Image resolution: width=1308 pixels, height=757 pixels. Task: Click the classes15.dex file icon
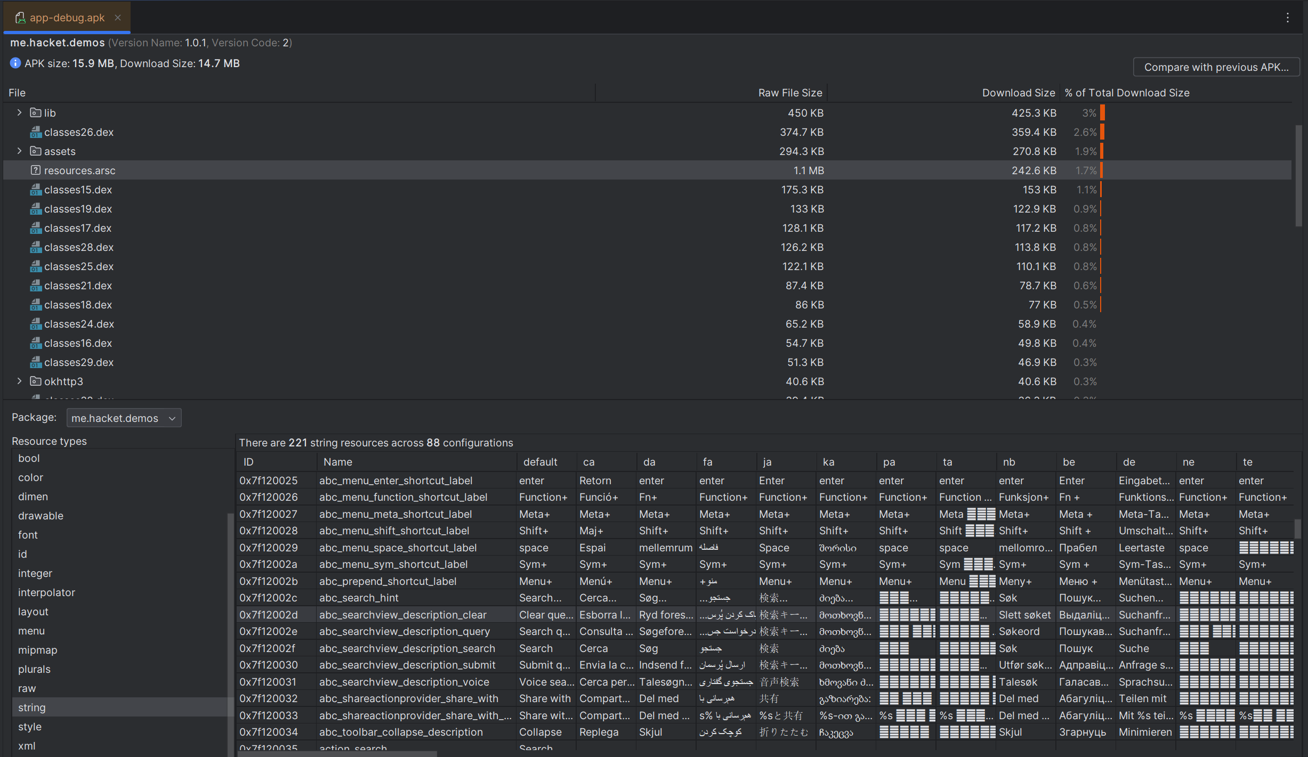[x=36, y=190]
